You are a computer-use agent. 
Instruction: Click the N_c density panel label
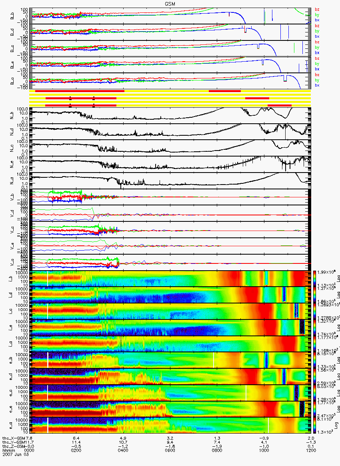[x=12, y=148]
